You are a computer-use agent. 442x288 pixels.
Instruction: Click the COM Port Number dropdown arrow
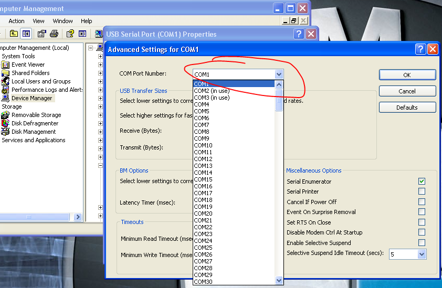(279, 74)
